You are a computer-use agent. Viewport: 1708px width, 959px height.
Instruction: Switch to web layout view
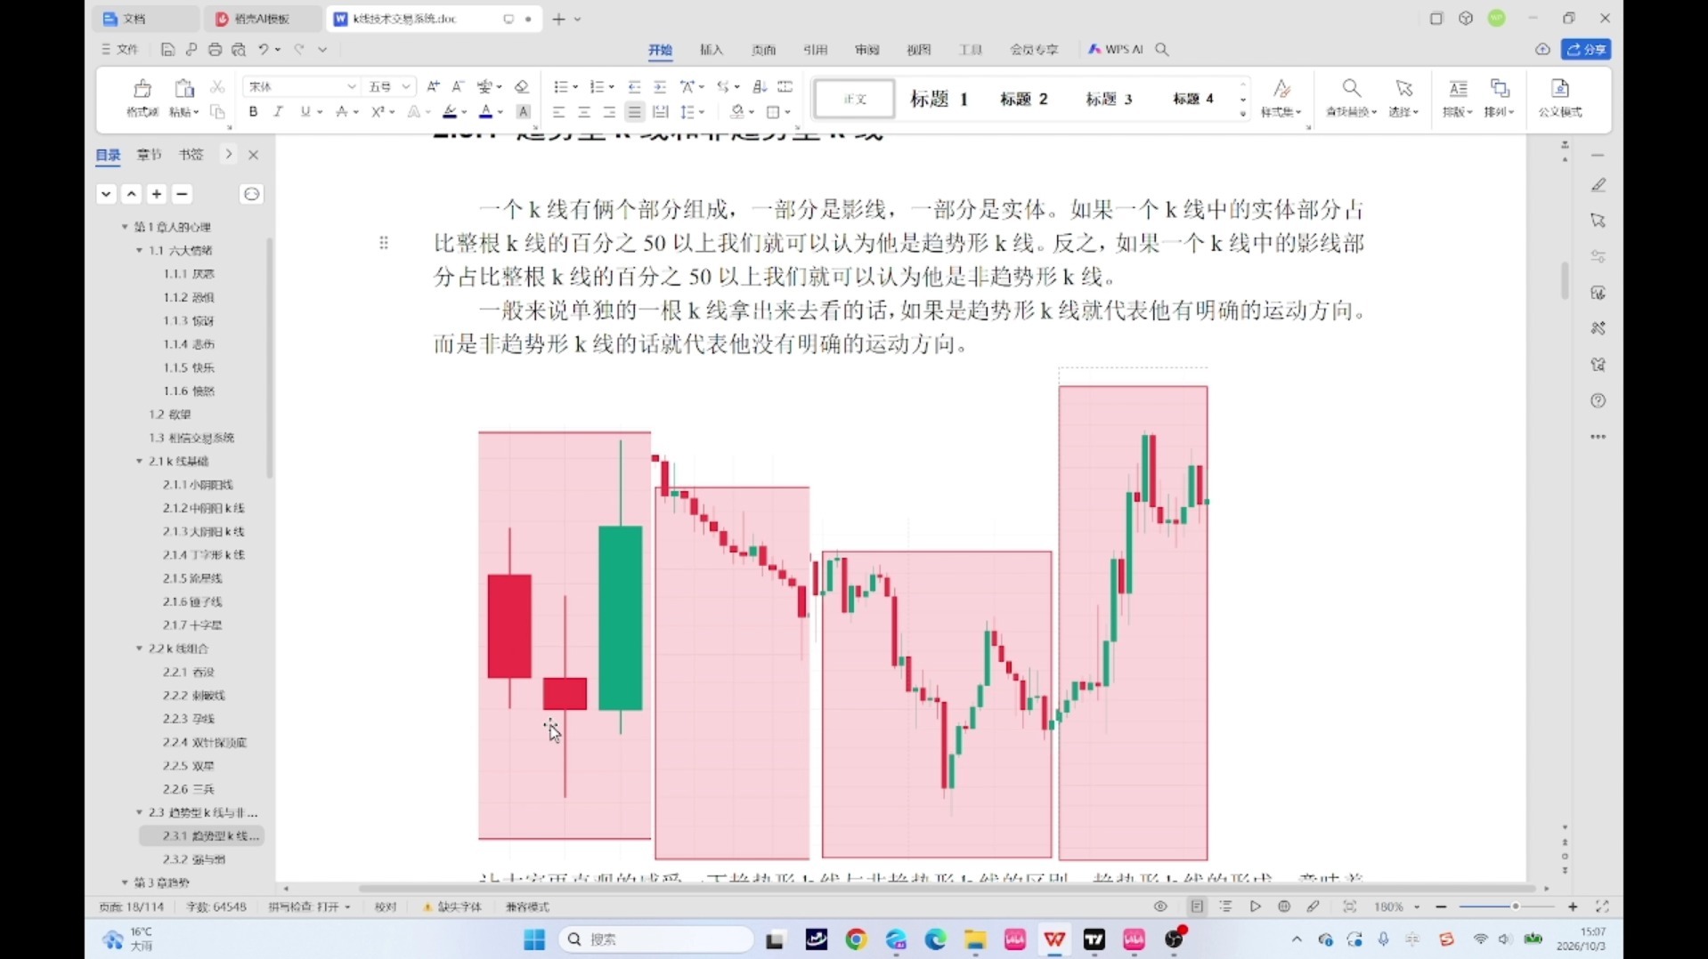click(1284, 907)
